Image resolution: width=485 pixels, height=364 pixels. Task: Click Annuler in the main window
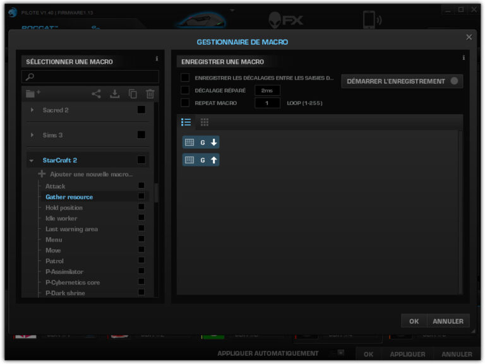457,354
